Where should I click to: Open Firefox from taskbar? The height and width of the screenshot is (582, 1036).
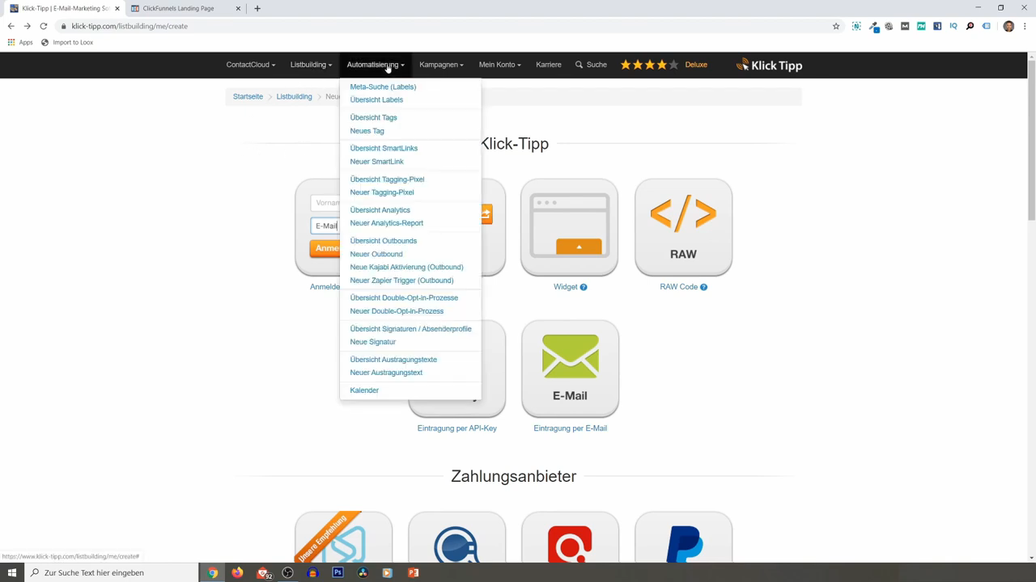pos(237,572)
